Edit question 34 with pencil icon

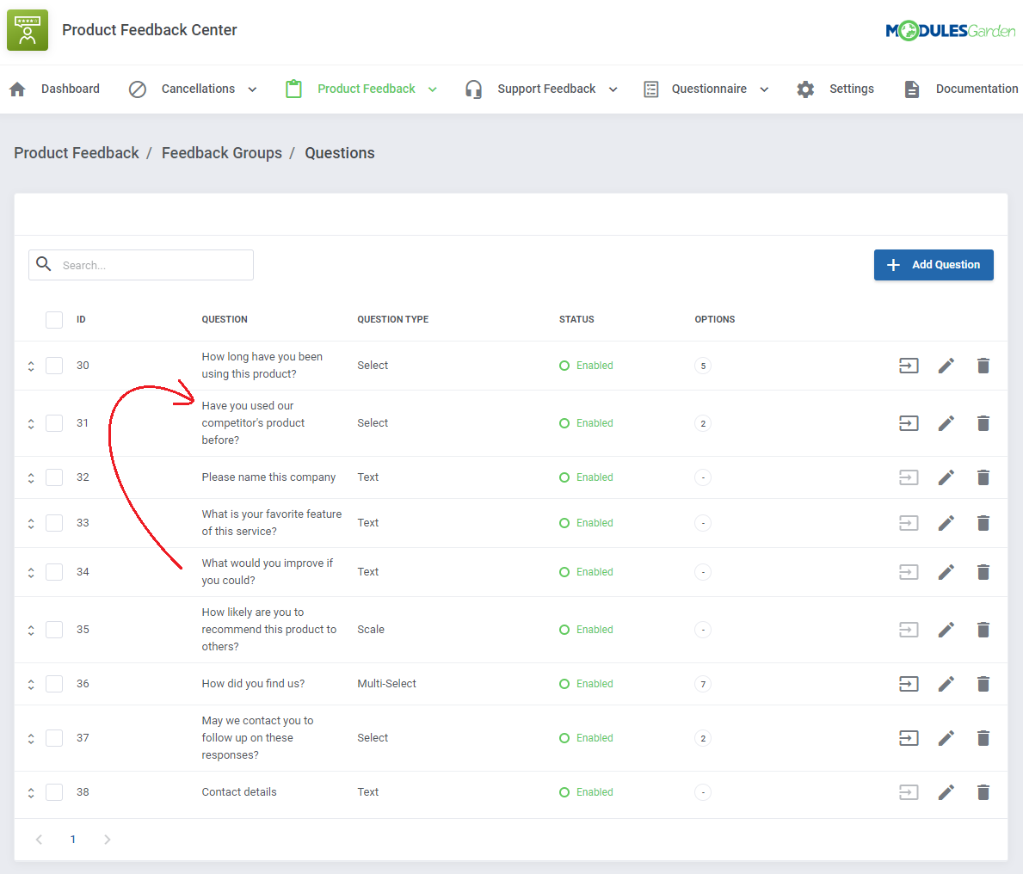coord(946,572)
